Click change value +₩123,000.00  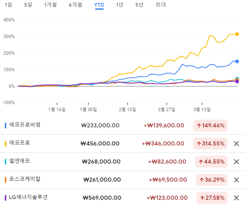167,198
